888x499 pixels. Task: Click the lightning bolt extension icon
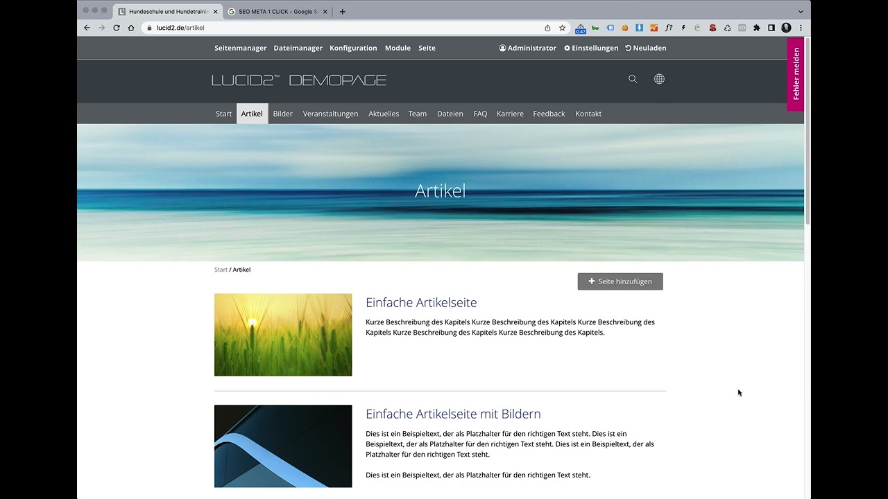(x=683, y=28)
